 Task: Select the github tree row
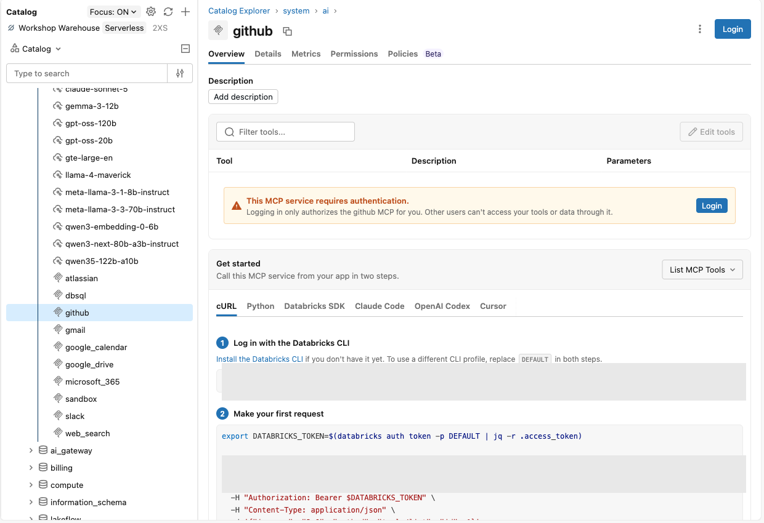click(99, 313)
